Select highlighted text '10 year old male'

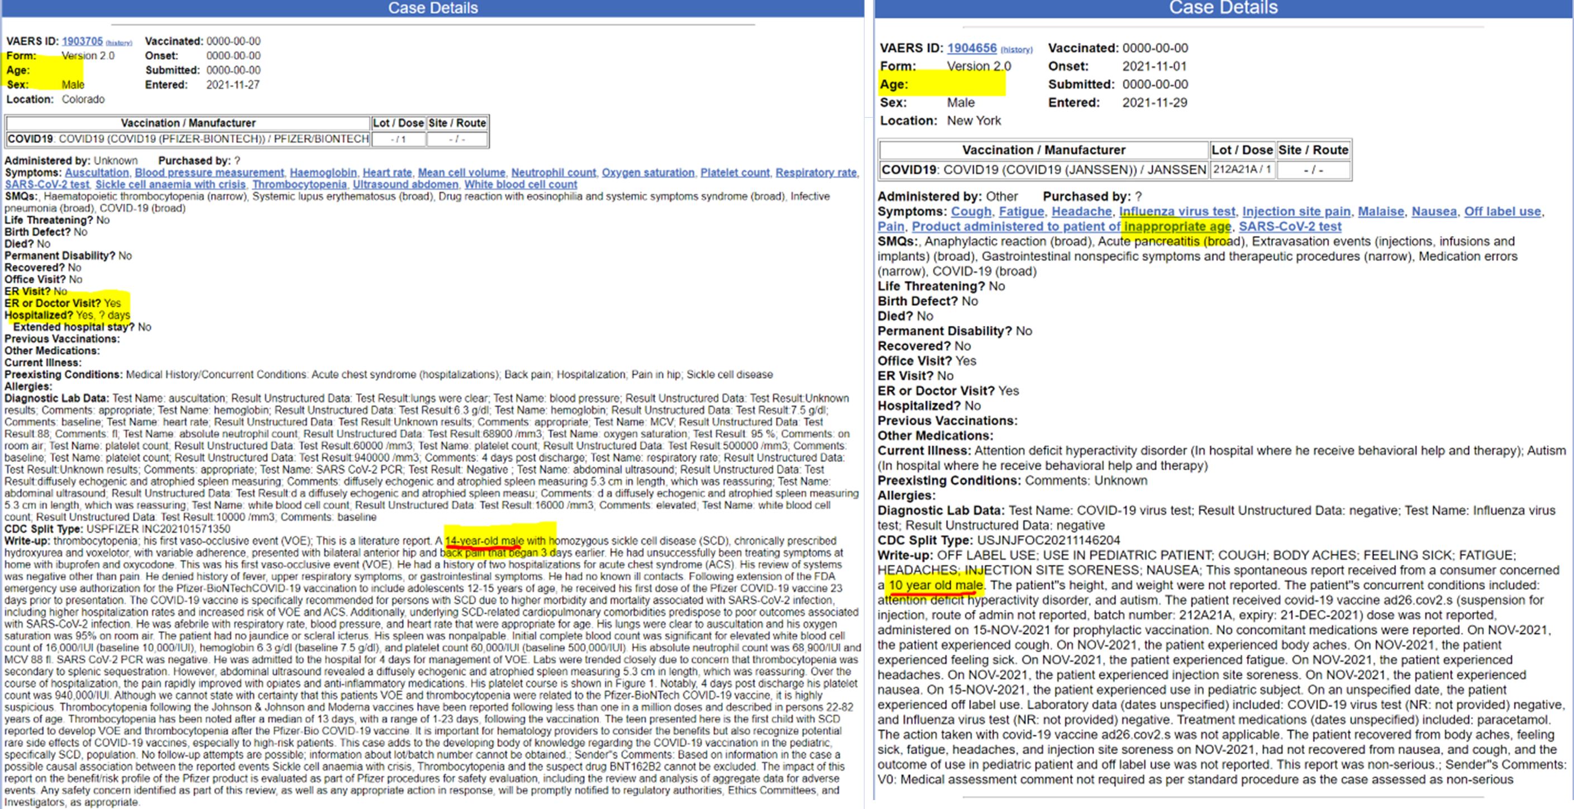pyautogui.click(x=936, y=585)
